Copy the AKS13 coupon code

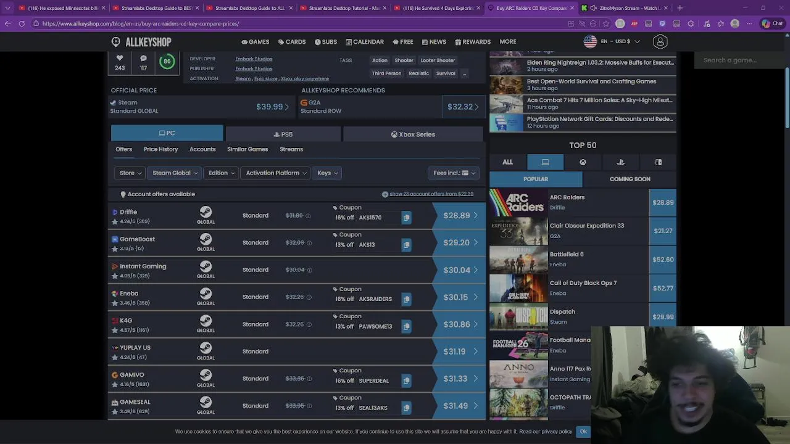406,245
